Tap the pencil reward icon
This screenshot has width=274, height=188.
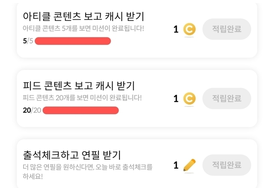pos(189,164)
